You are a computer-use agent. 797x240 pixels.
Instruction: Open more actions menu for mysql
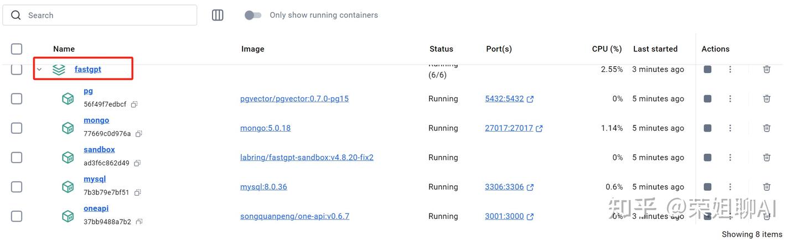click(730, 186)
